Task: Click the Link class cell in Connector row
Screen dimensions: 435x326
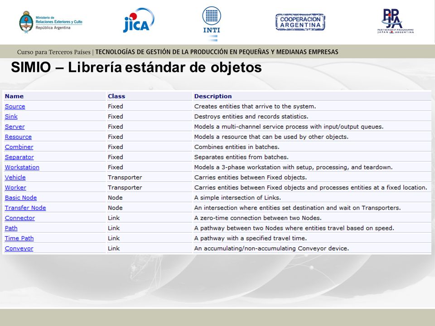Action: pyautogui.click(x=114, y=218)
